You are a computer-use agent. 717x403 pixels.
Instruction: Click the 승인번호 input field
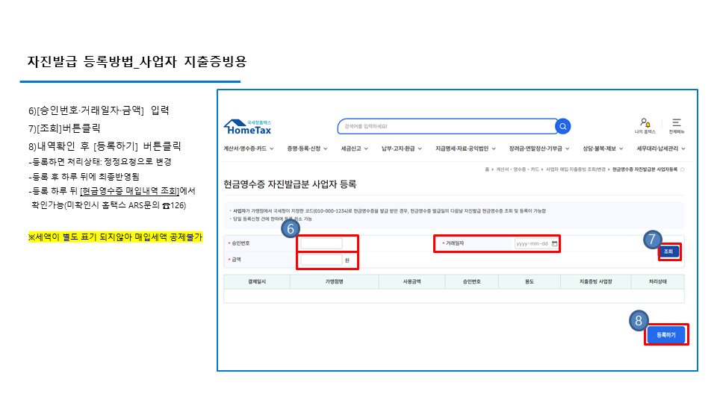click(x=320, y=243)
